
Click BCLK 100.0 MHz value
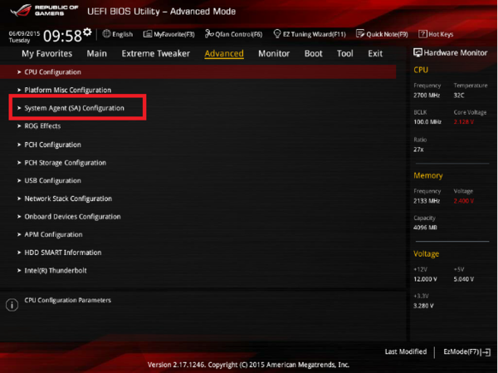point(427,122)
